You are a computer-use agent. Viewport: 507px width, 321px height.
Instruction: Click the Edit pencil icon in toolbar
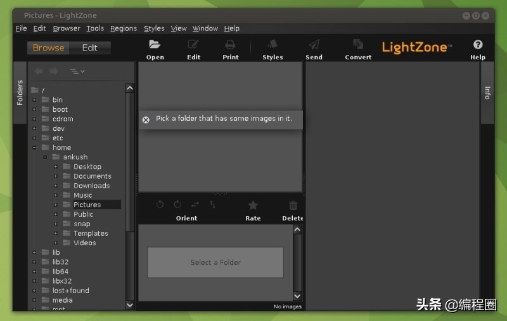pos(193,44)
